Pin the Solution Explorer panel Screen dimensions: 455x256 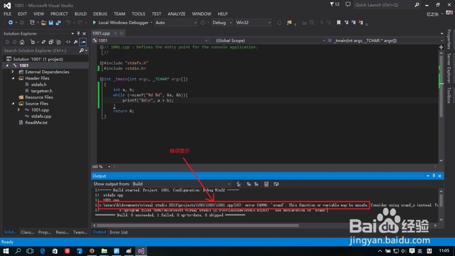pos(78,33)
